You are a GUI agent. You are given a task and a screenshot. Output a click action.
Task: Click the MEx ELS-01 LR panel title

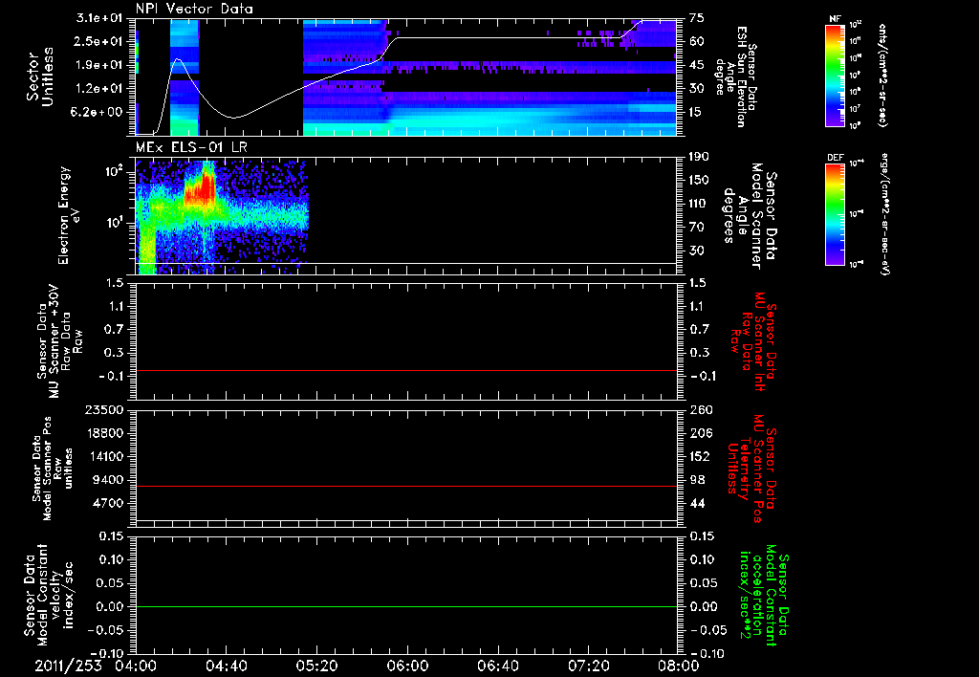(191, 147)
